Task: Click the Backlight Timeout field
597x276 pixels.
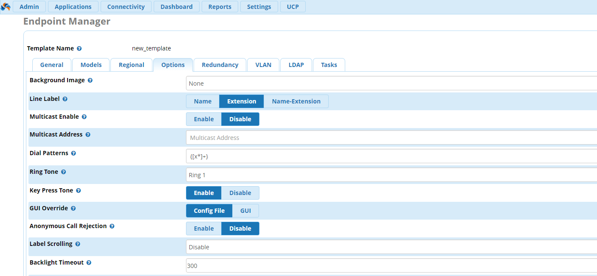Action: (x=391, y=266)
